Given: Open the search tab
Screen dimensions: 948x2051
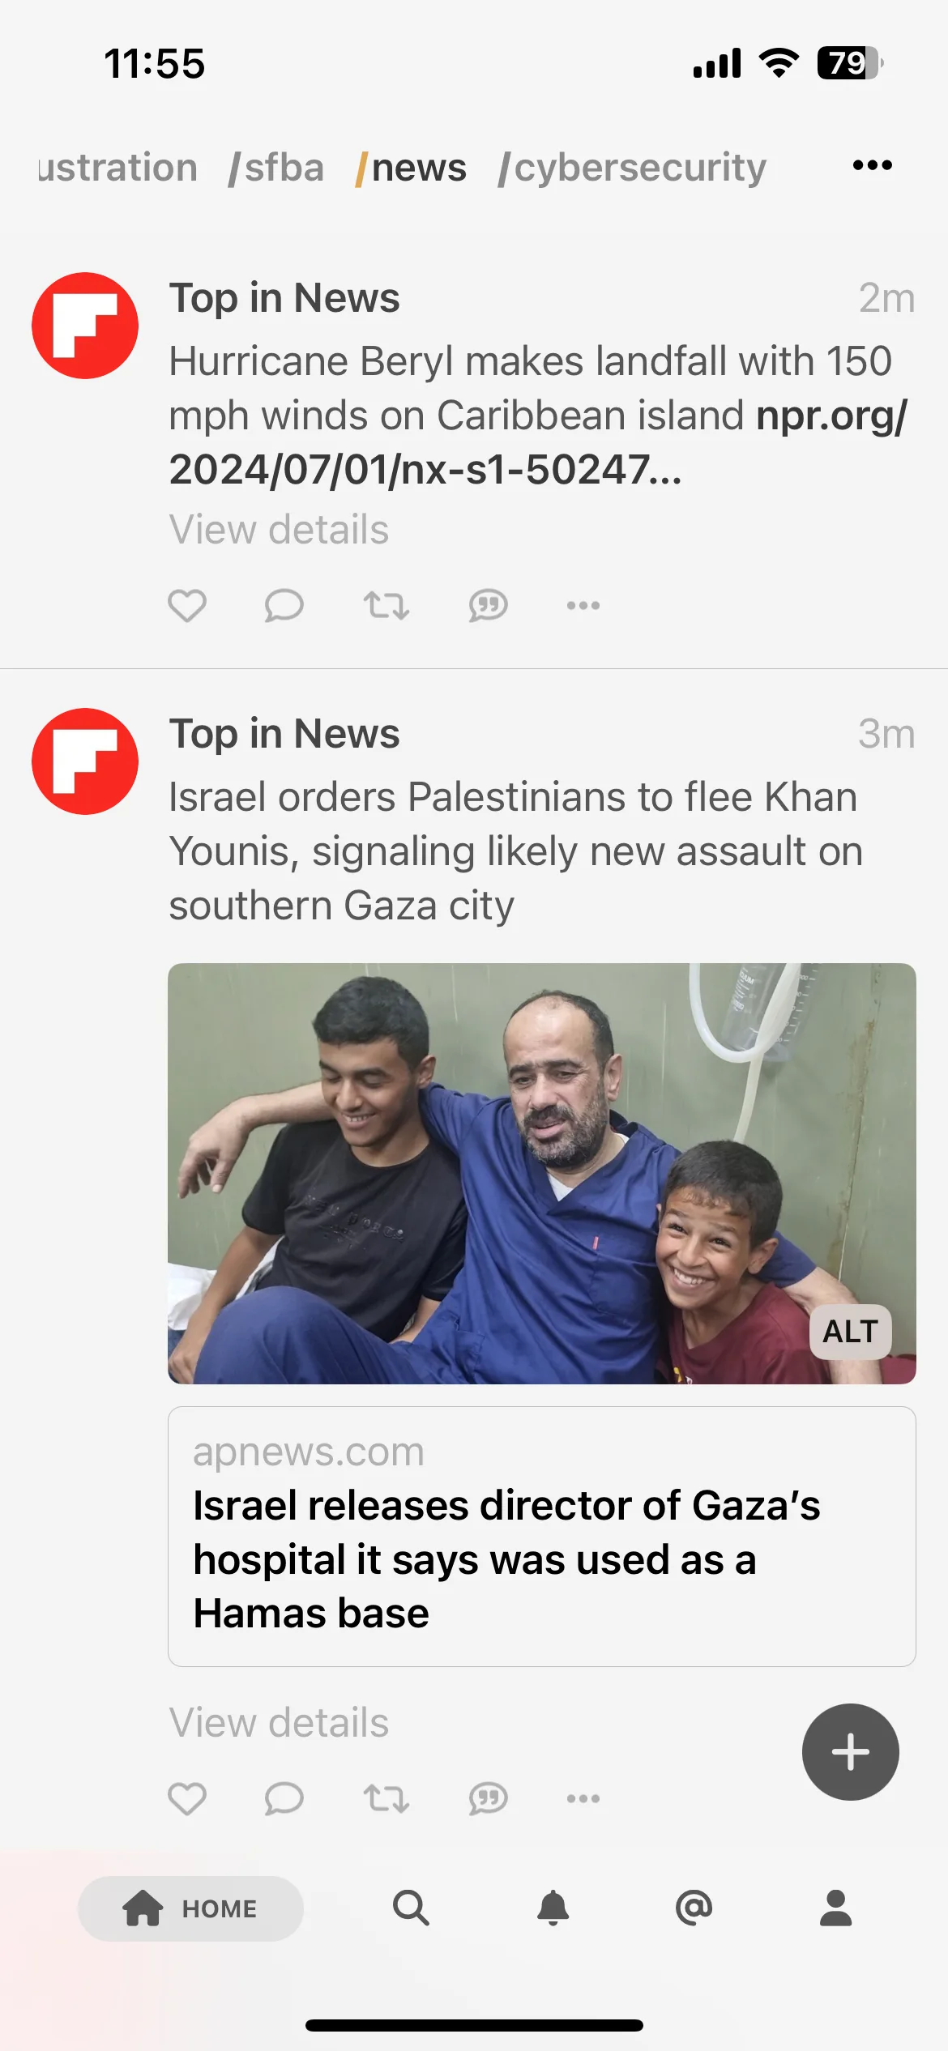Looking at the screenshot, I should [x=411, y=1908].
